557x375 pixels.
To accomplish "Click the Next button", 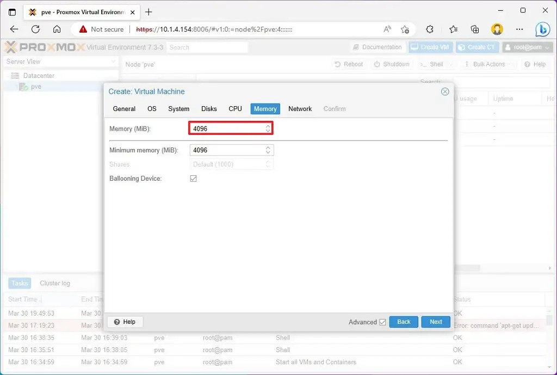I will 435,322.
